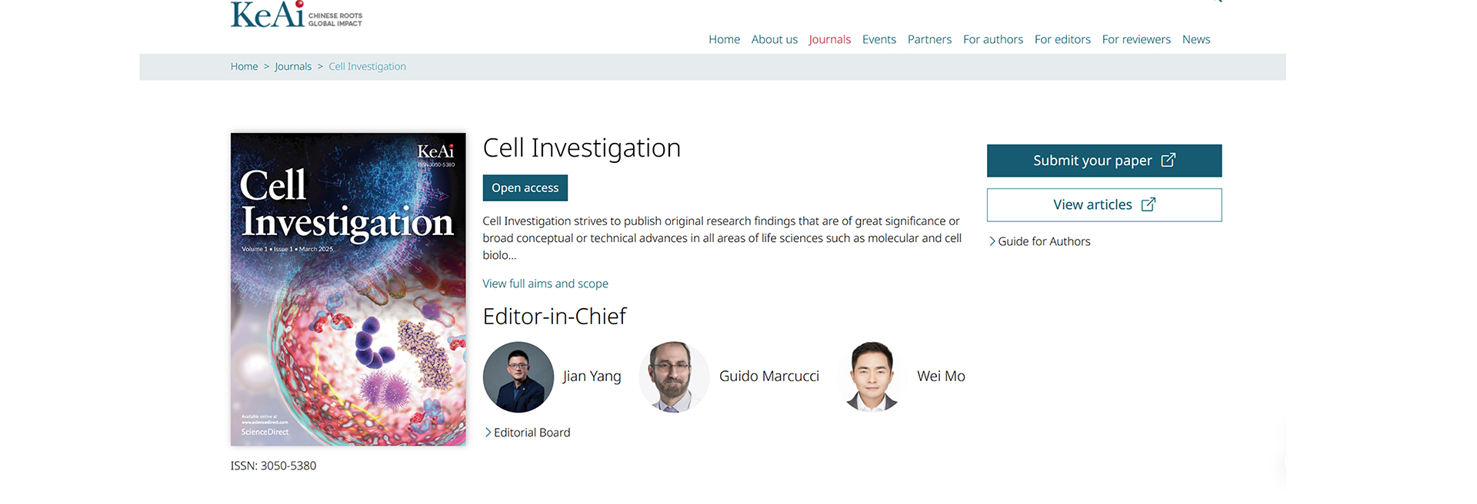The image size is (1477, 504).
Task: Open Guido Marcucci's profile photo
Action: [674, 377]
